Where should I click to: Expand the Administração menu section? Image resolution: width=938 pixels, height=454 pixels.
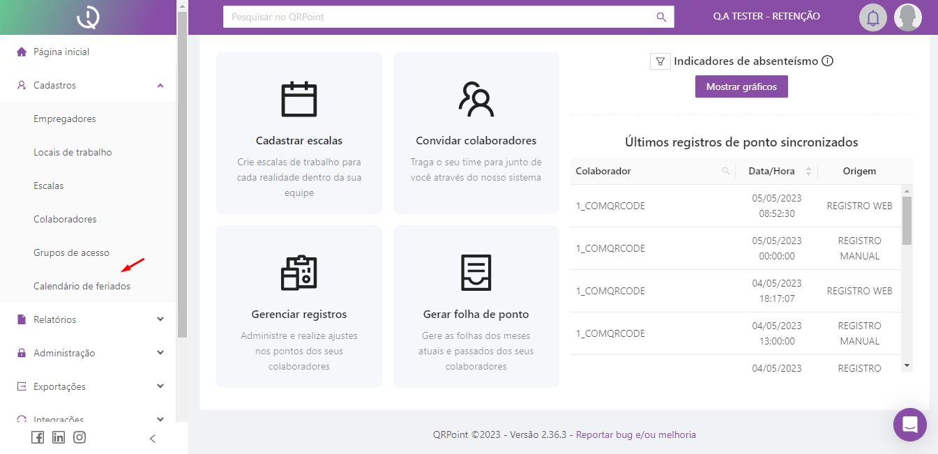click(160, 353)
